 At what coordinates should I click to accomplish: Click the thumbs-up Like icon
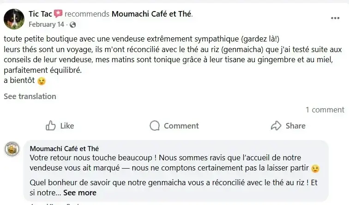click(51, 126)
